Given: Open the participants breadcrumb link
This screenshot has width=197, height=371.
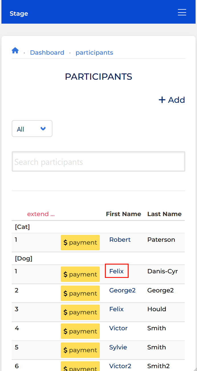Looking at the screenshot, I should (94, 53).
